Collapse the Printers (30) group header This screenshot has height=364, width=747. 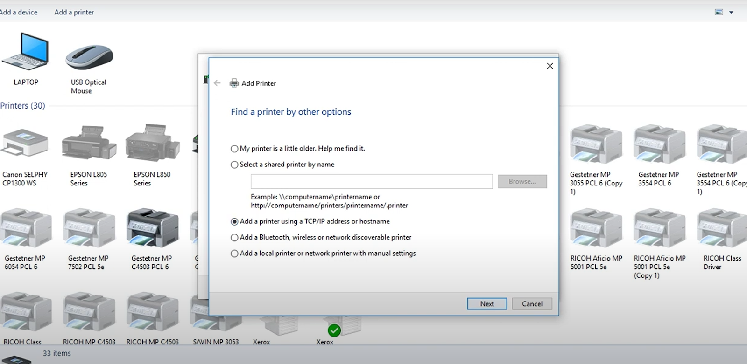[x=22, y=106]
